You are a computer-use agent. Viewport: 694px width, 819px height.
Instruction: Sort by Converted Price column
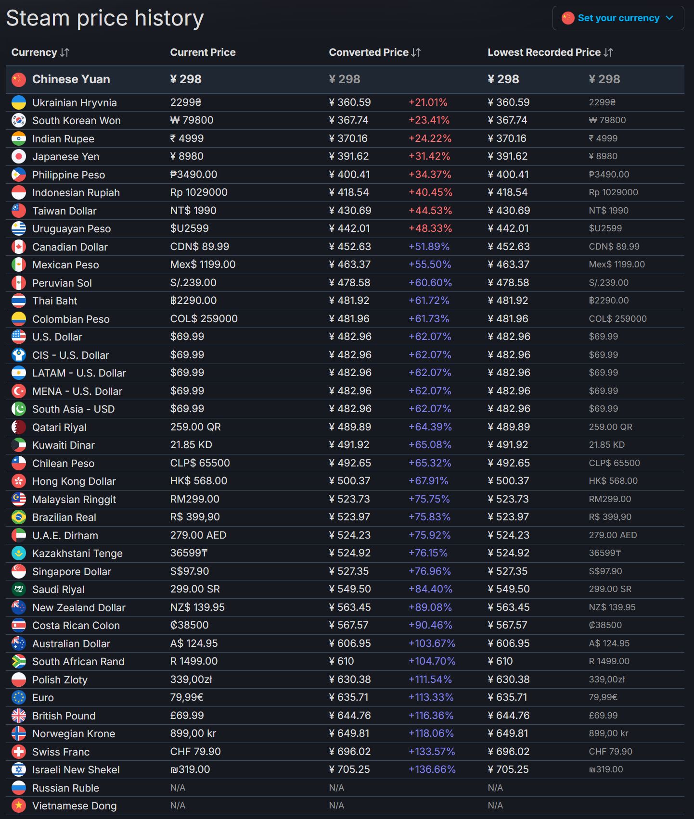click(x=374, y=52)
